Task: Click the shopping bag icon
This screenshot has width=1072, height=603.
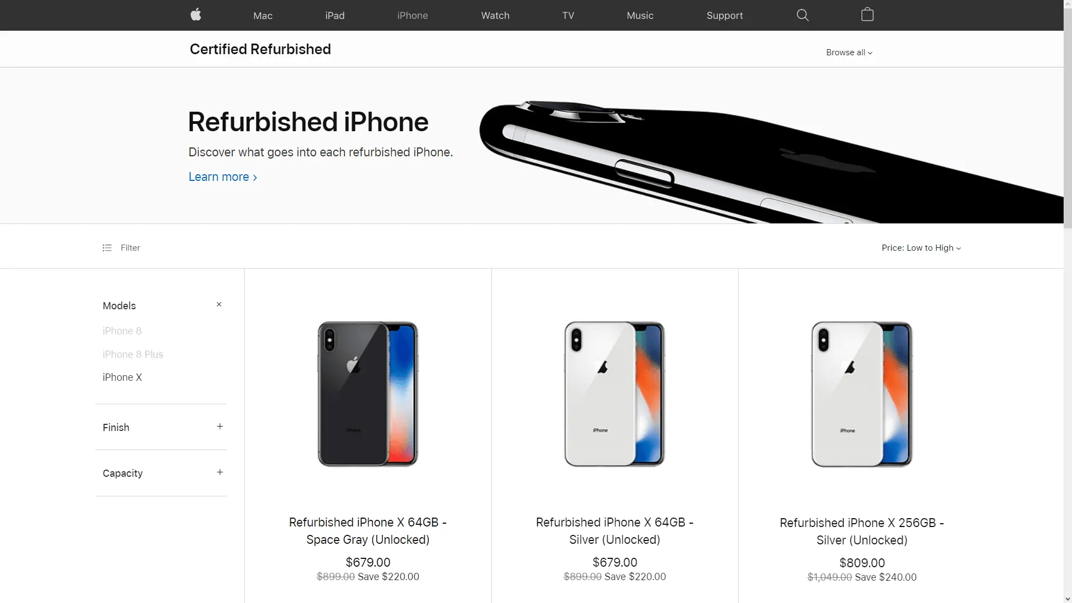Action: coord(867,15)
